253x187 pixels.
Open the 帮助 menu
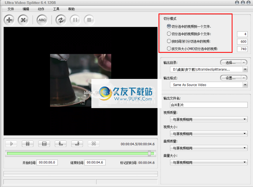click(71, 9)
